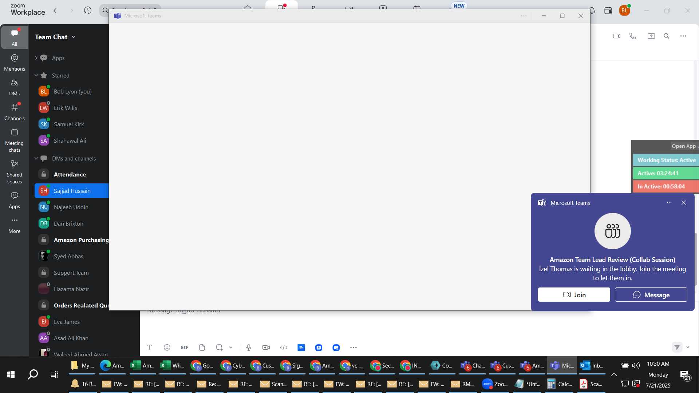Message from the Teams lobby notification

pyautogui.click(x=651, y=295)
